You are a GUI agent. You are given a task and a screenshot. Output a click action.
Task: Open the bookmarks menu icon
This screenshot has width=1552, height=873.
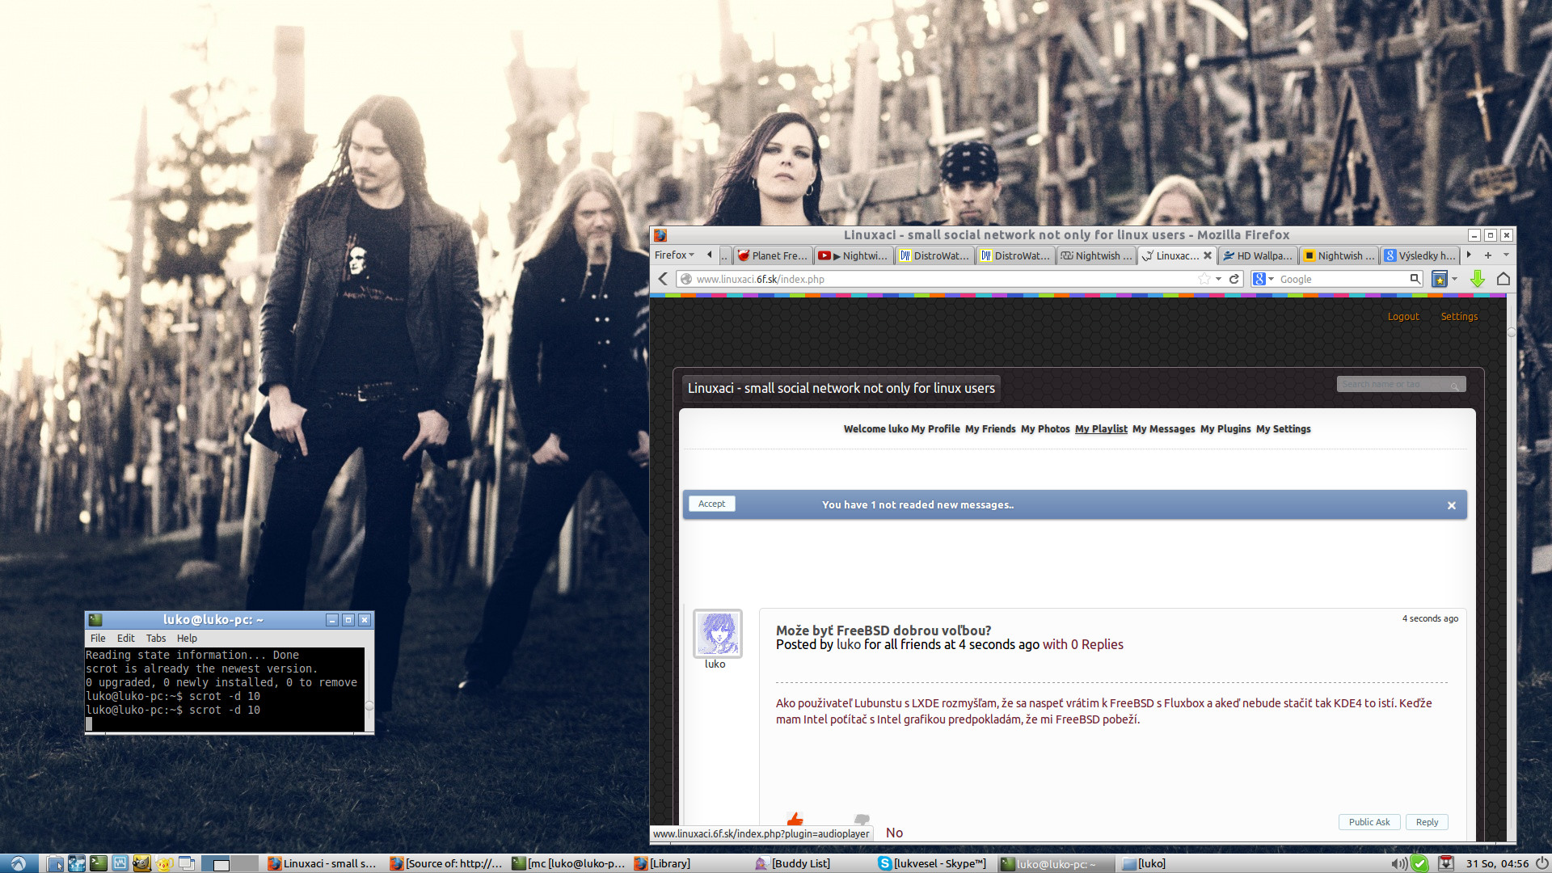(1440, 279)
